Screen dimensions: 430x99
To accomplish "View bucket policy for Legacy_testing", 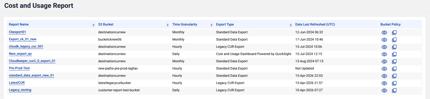I will (x=384, y=90).
